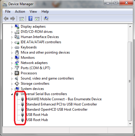Click the Ports (COM & LPT) icon
This screenshot has height=136, width=135.
pyautogui.click(x=17, y=68)
